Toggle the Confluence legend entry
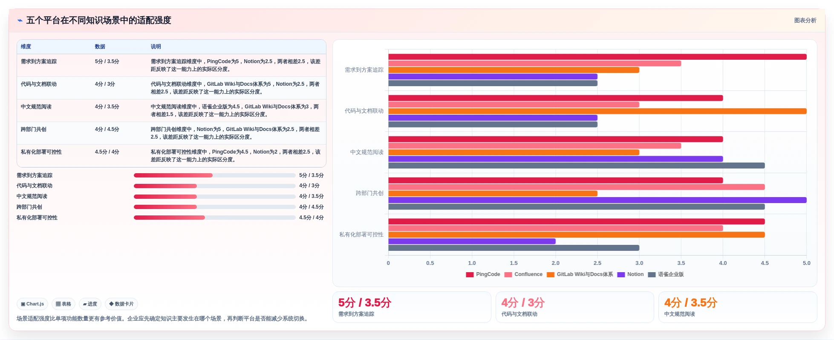The image size is (834, 340). coord(523,274)
